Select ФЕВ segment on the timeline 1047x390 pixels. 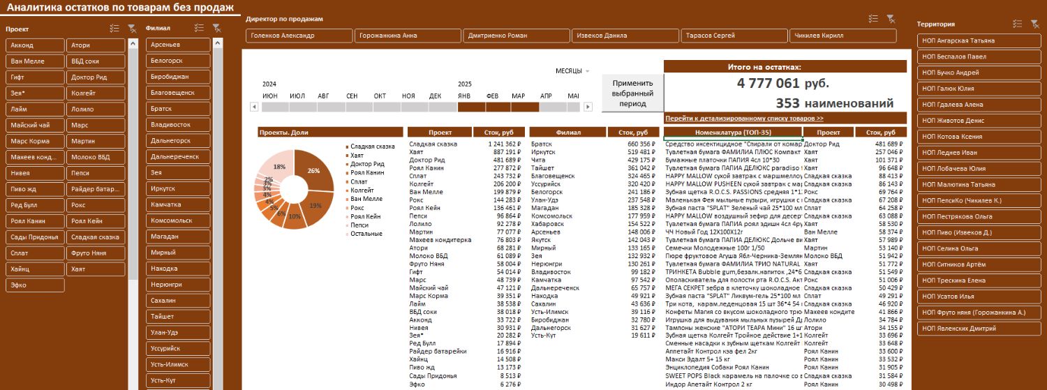tap(498, 107)
